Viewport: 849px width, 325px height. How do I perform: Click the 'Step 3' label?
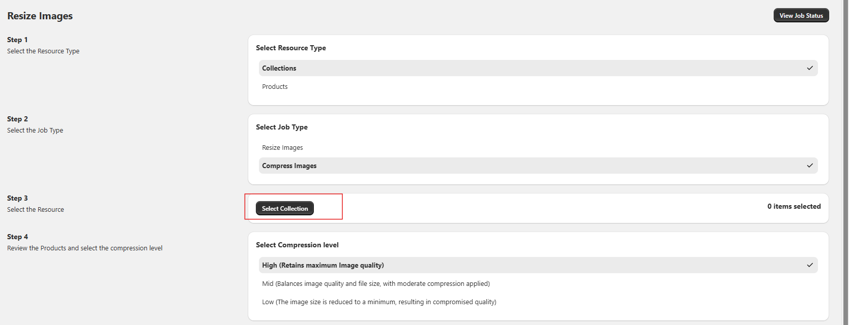17,198
